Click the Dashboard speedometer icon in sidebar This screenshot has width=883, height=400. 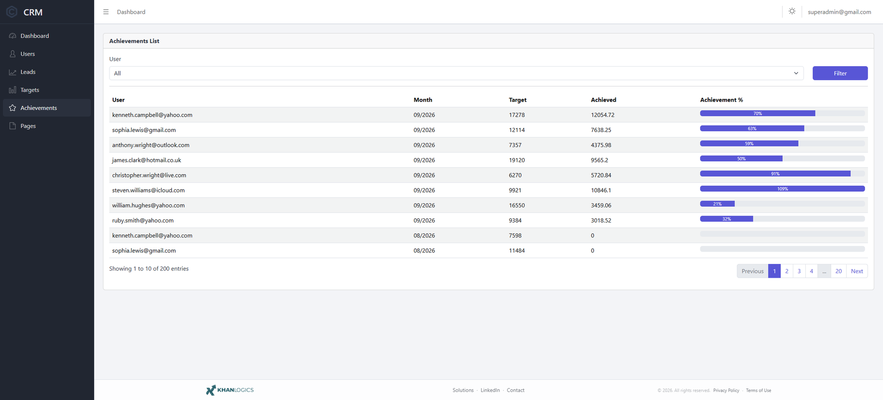(x=12, y=36)
